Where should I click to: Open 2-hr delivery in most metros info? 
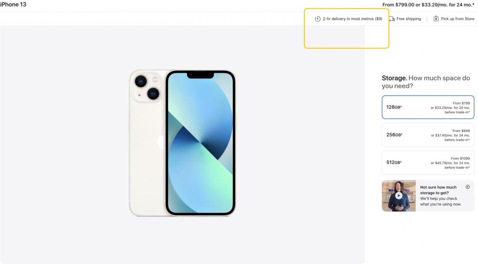click(x=352, y=19)
